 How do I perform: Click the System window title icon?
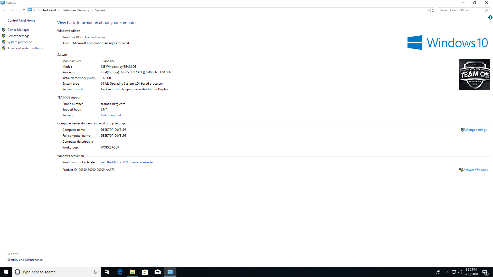point(3,3)
